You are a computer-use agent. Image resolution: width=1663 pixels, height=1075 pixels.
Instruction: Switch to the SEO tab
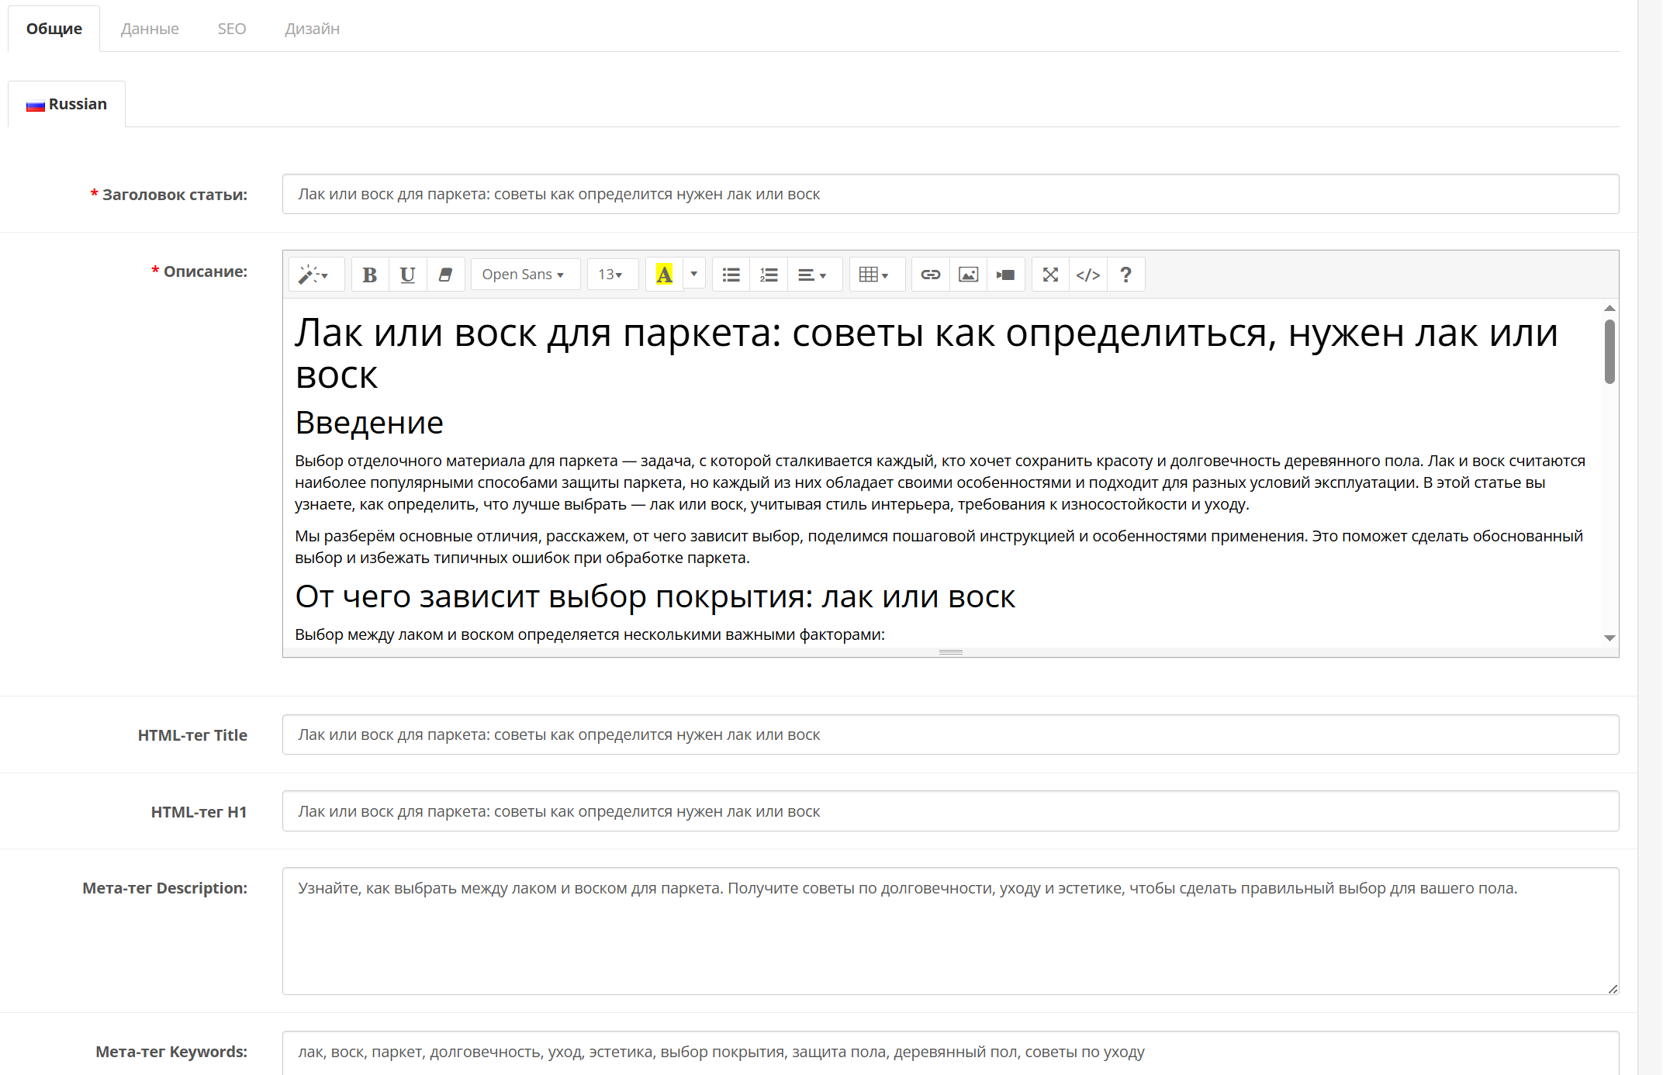coord(231,29)
